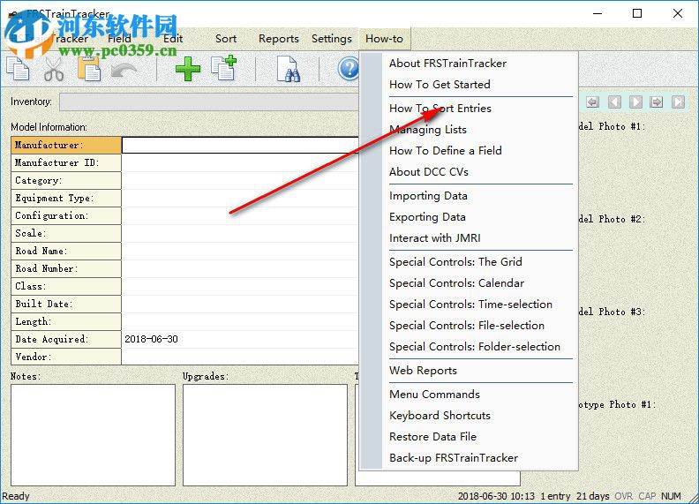Choose Special Controls: Calendar
The width and height of the screenshot is (699, 504).
456,283
